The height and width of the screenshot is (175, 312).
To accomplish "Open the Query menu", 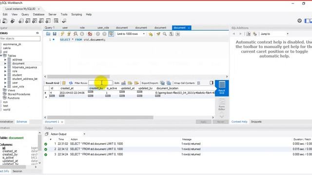I will pos(25,15).
